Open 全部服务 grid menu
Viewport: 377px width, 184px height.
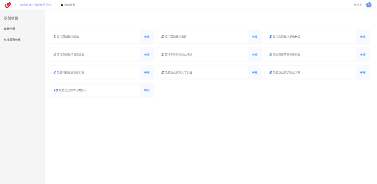tap(68, 5)
